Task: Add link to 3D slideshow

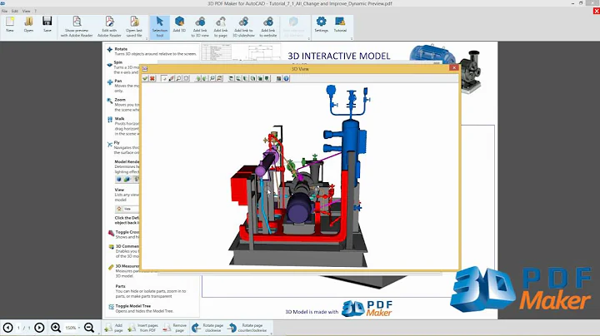Action: (243, 27)
